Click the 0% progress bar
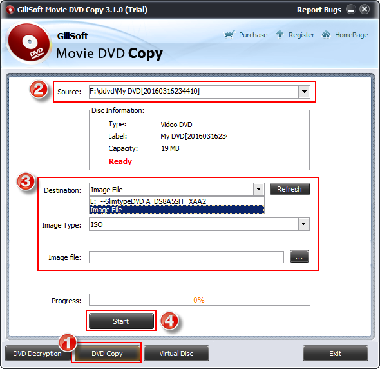Screen dimensions: 380x369 coord(200,300)
